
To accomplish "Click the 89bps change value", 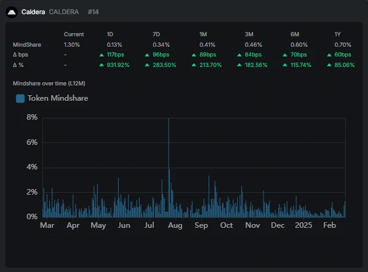I will click(x=208, y=55).
